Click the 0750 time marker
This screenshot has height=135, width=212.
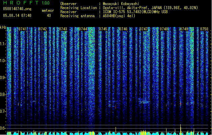(x=204, y=29)
